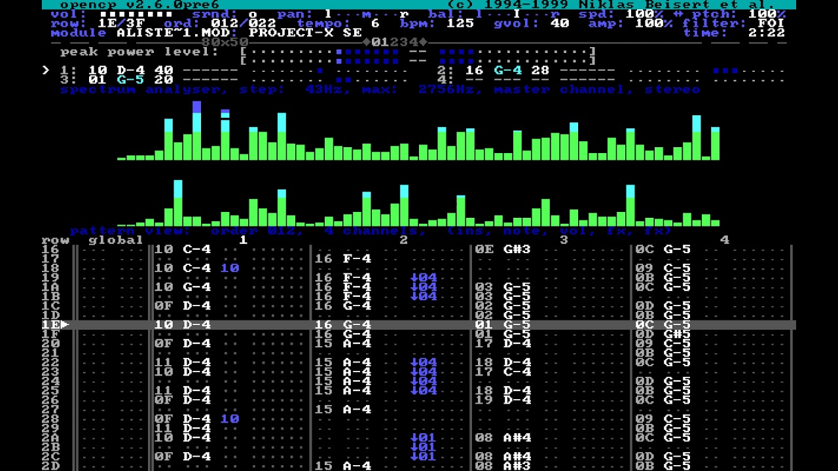This screenshot has height=471, width=838.
Task: Select the empty channel 4 line
Action: tap(611, 80)
